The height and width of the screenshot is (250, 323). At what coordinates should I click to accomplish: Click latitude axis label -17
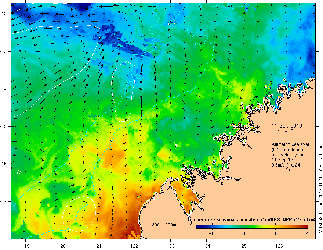point(4,201)
